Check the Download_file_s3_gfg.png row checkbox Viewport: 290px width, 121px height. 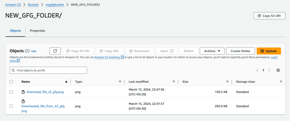pos(11,92)
